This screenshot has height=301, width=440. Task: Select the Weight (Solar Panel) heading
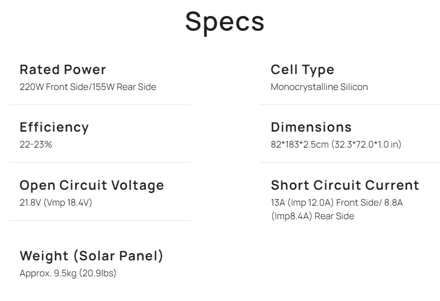(91, 256)
